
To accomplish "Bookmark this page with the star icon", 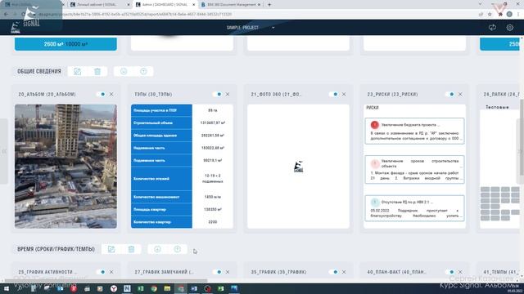I will [490, 15].
